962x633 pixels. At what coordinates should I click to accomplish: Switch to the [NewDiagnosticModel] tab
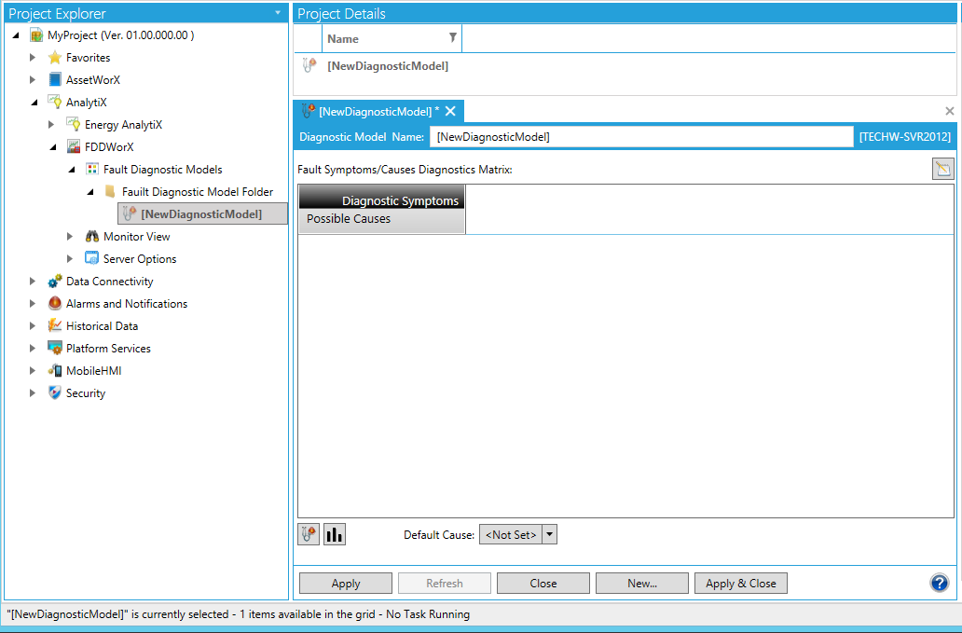pyautogui.click(x=373, y=111)
